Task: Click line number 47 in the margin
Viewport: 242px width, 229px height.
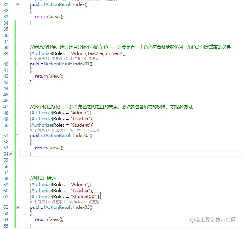Action: [6, 107]
